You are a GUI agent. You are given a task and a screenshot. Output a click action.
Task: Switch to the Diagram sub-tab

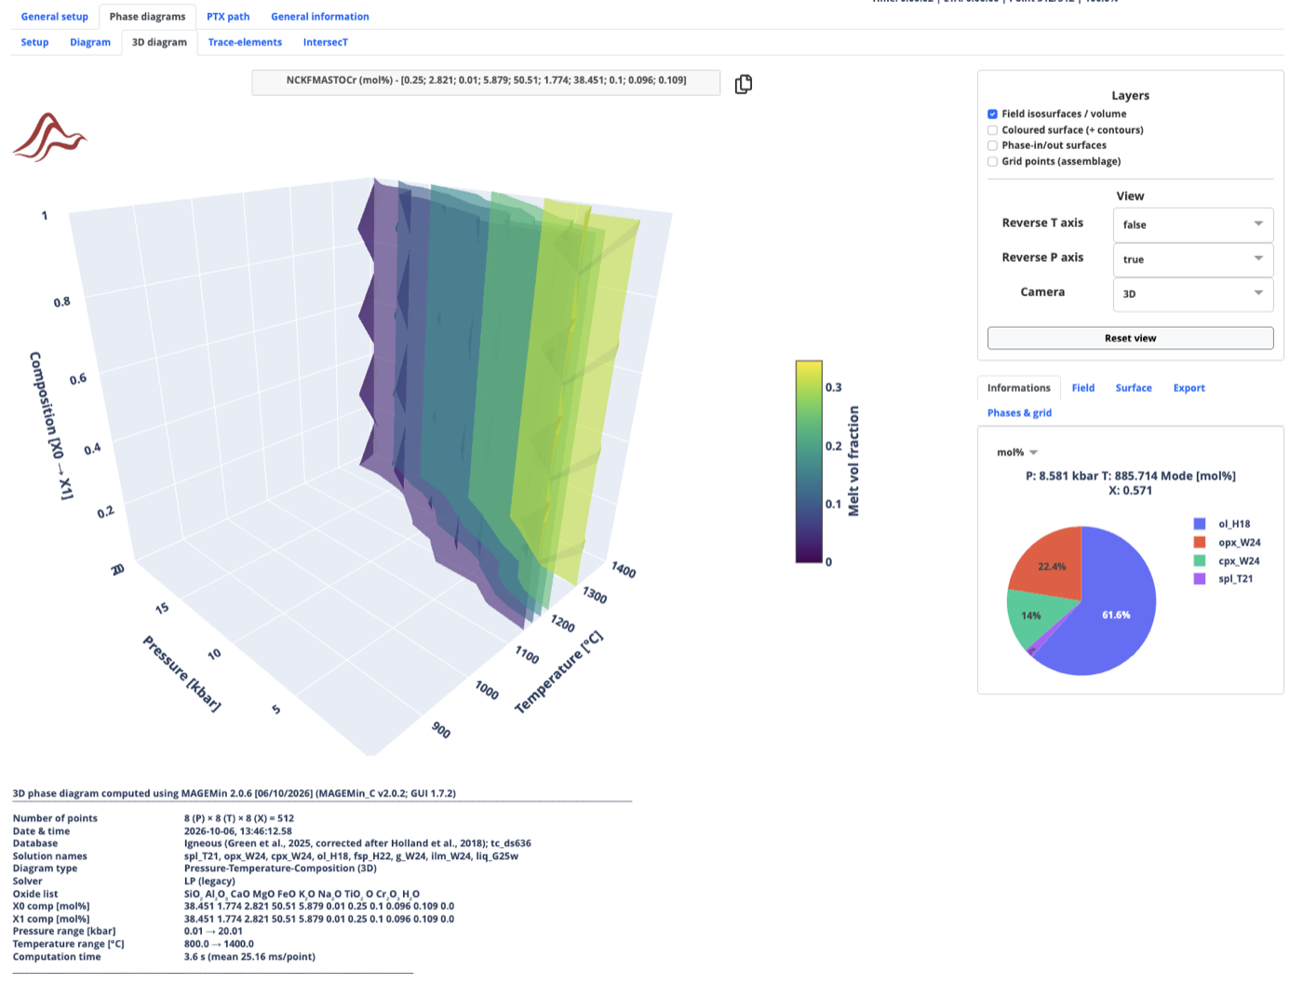(x=90, y=42)
